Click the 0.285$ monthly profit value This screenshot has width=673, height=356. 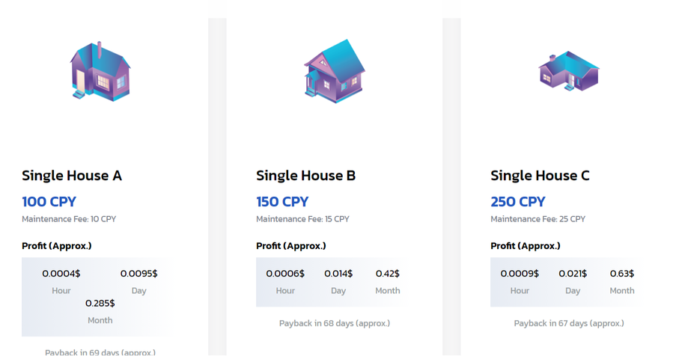[100, 303]
